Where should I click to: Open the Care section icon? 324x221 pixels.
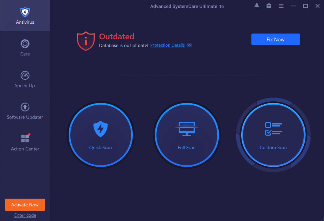[x=25, y=44]
